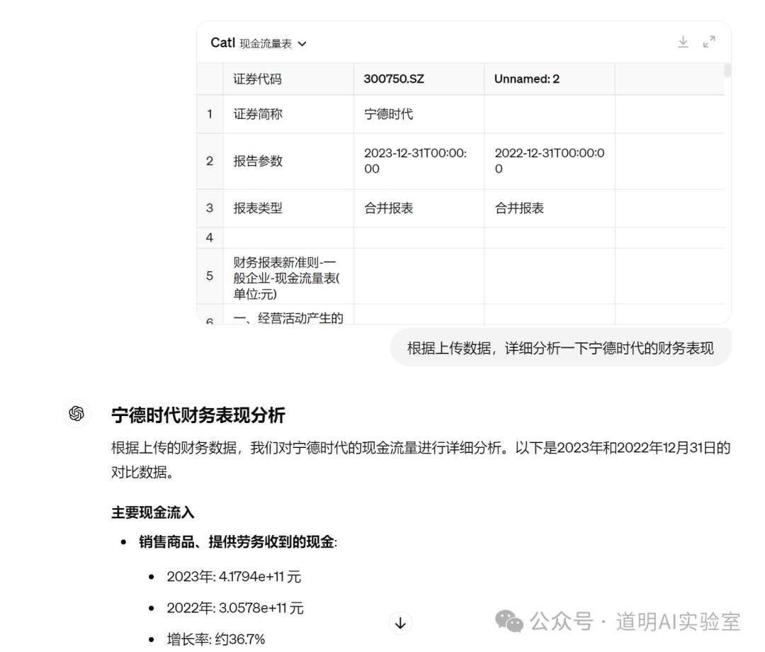Click the 财务报表新准则 cell in row 5
This screenshot has height=652, width=765.
pyautogui.click(x=288, y=276)
